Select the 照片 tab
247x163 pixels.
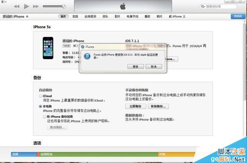(159, 16)
